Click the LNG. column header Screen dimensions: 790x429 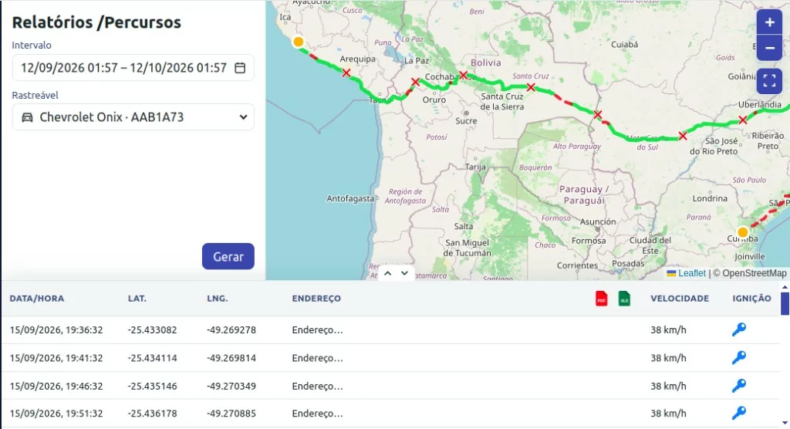[x=217, y=299]
